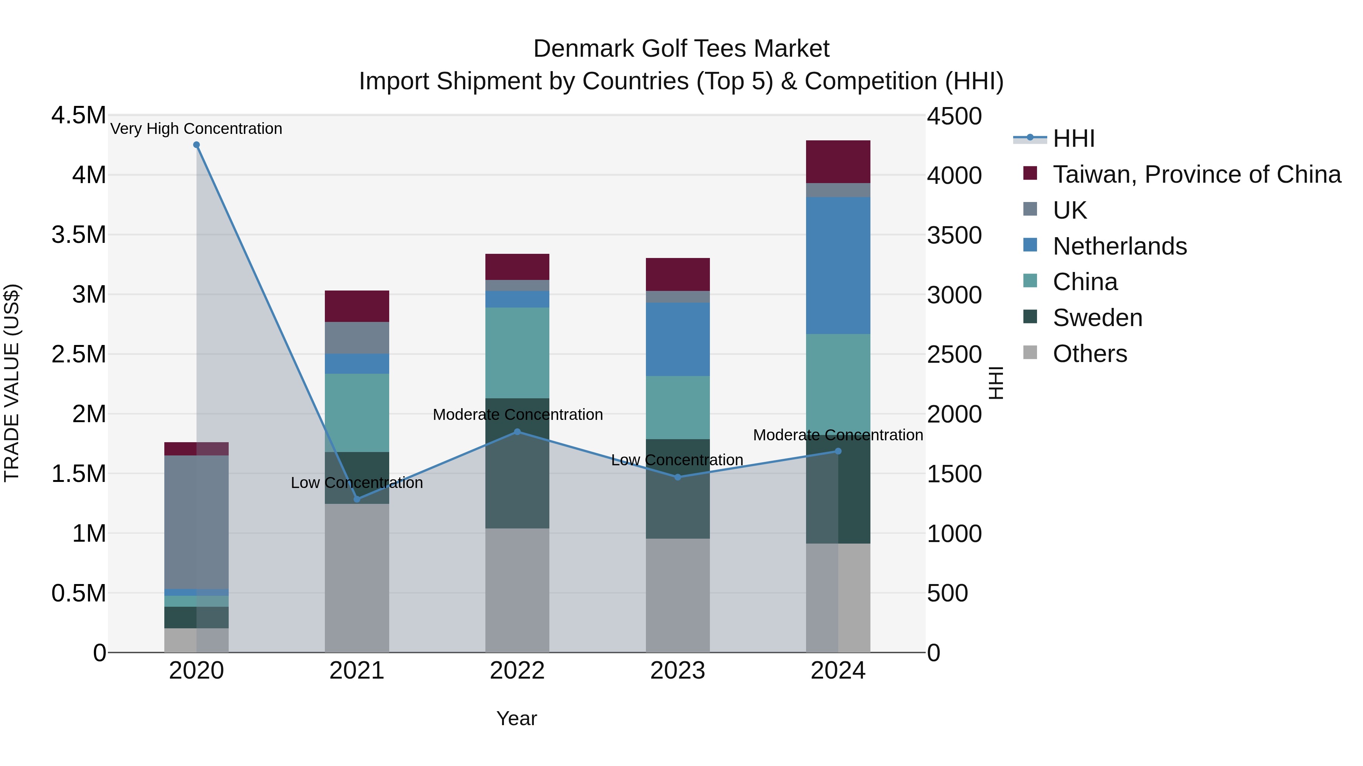This screenshot has height=766, width=1363.
Task: Click the 2024 x-axis year label
Action: point(838,671)
